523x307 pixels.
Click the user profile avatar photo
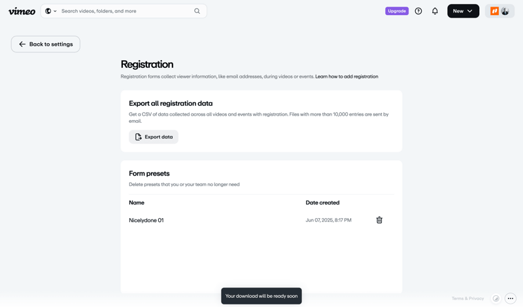505,11
